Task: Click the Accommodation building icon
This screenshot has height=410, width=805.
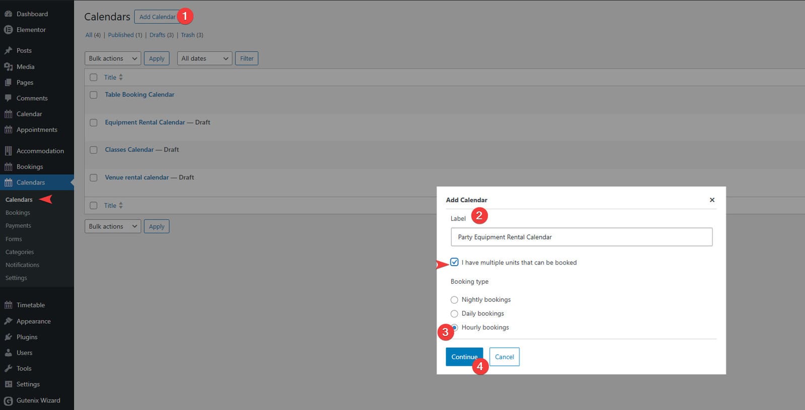Action: click(x=8, y=151)
